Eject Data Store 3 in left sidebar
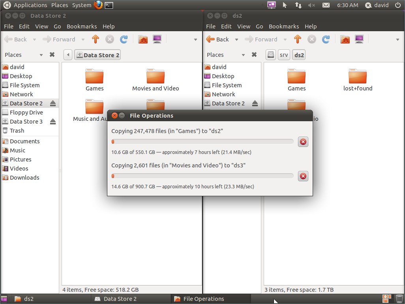Screen dimensions: 405x304 coord(53,121)
